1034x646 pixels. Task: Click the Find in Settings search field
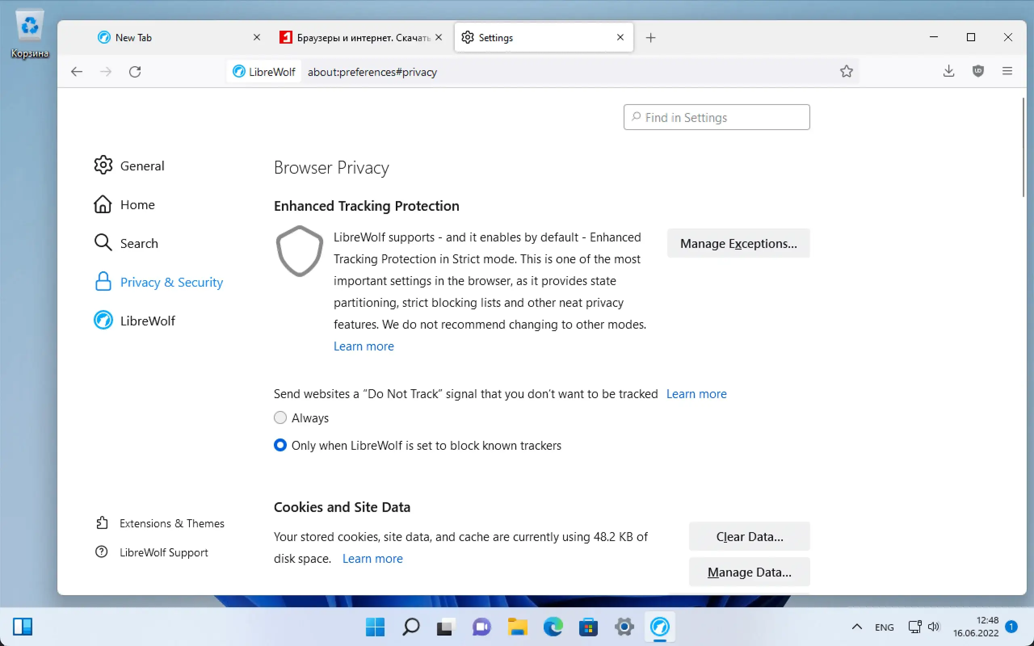[717, 117]
